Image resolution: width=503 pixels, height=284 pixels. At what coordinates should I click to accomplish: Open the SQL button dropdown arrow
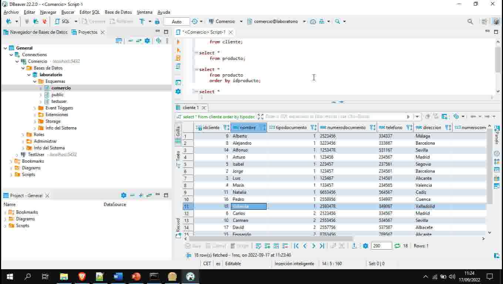pyautogui.click(x=76, y=21)
